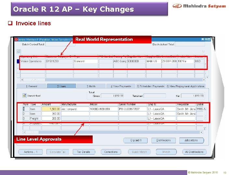Screen dimensions: 234x175
Task: Click the Net total field
Action: tap(192, 96)
